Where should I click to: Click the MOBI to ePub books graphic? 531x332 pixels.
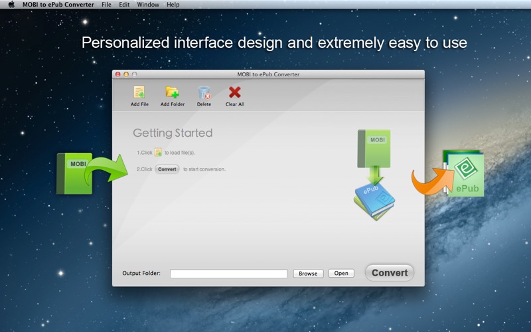tap(374, 175)
